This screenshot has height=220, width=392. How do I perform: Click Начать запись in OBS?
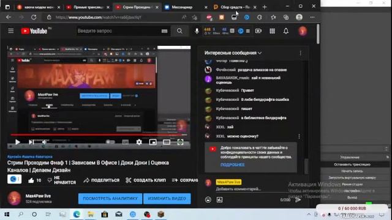tap(352, 171)
